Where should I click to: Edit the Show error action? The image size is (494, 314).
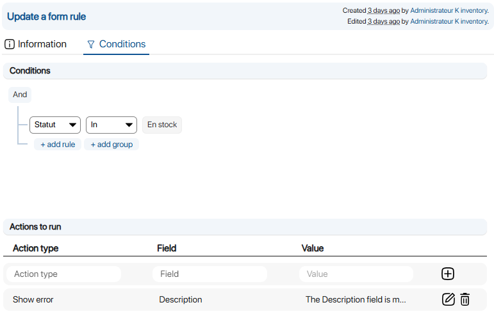(x=449, y=299)
